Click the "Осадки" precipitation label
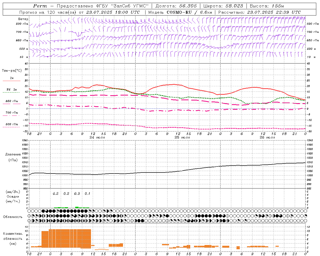320x256 pixels. point(13,196)
